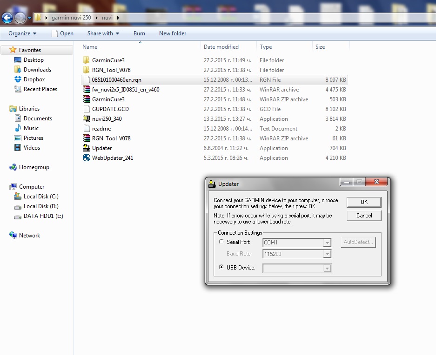
Task: Select the WebUpdater_241 application icon
Action: point(87,158)
